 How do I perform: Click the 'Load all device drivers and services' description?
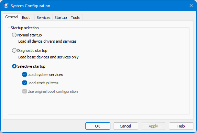point(47,41)
